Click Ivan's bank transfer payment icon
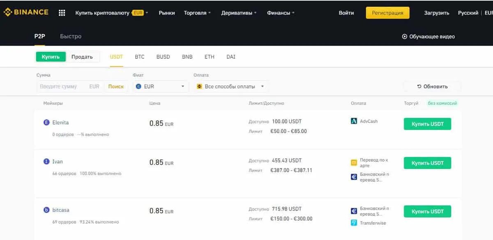This screenshot has width=493, height=240. click(x=354, y=177)
